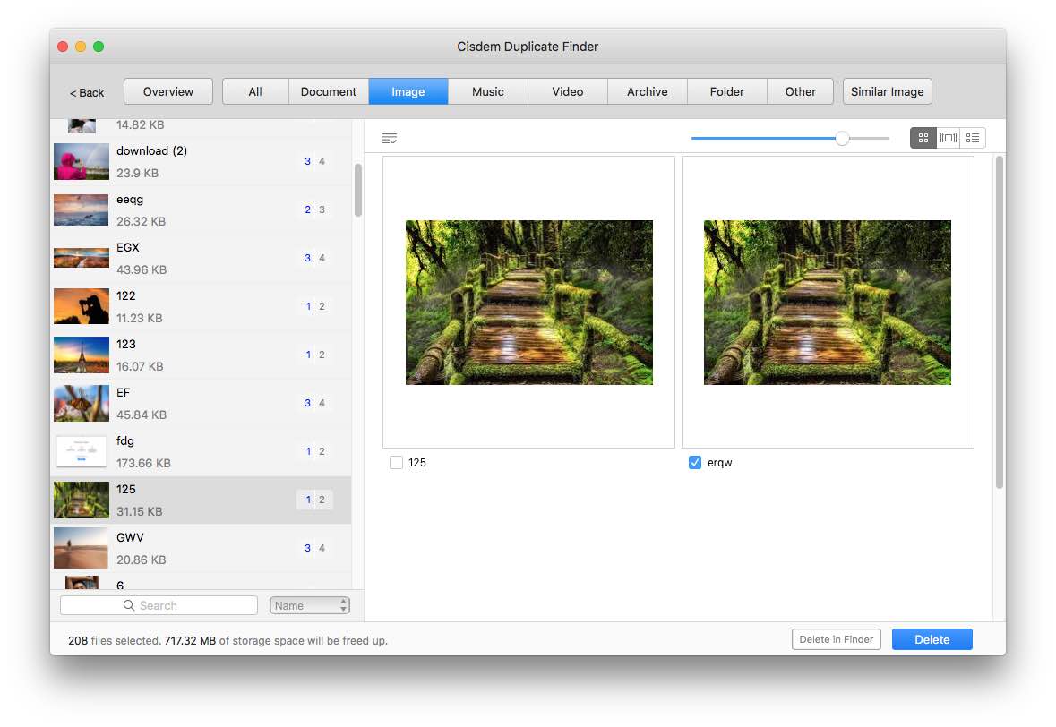Click the 208 files selected text
Image resolution: width=1056 pixels, height=727 pixels.
(x=114, y=641)
